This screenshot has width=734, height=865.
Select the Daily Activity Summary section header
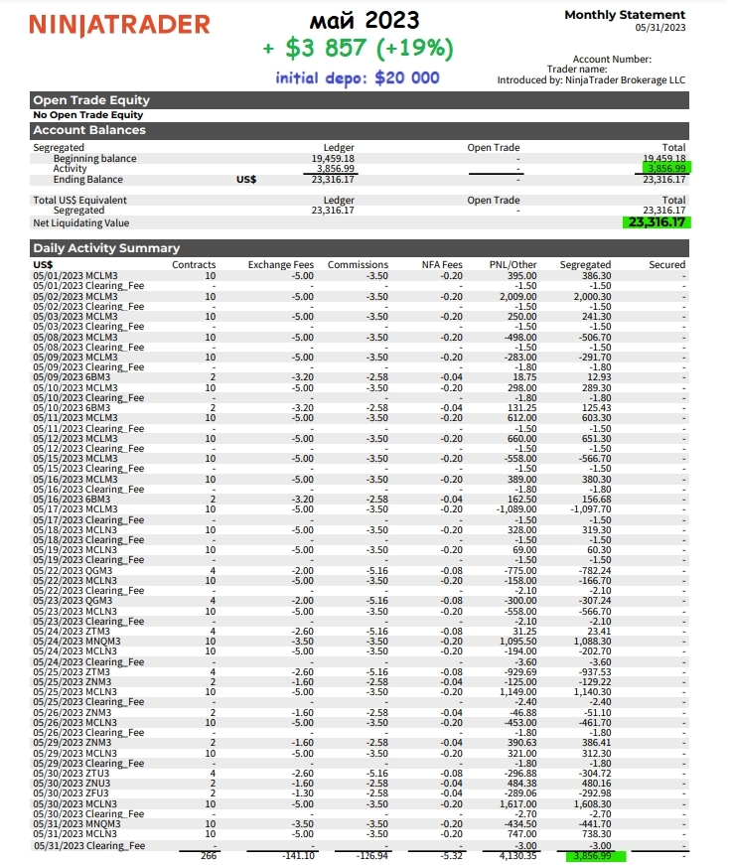106,247
